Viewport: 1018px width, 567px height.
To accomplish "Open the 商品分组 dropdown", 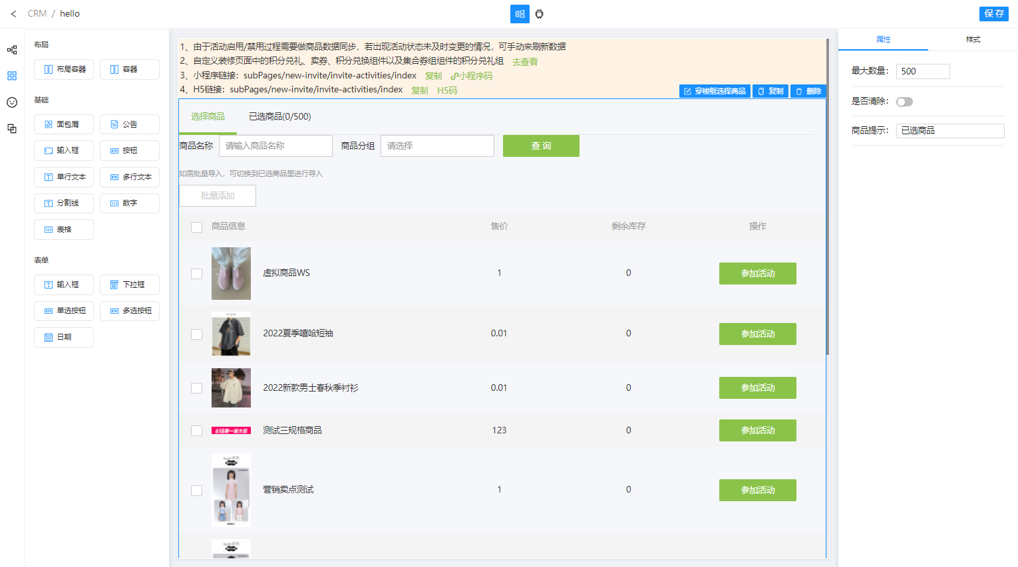I will pyautogui.click(x=436, y=146).
